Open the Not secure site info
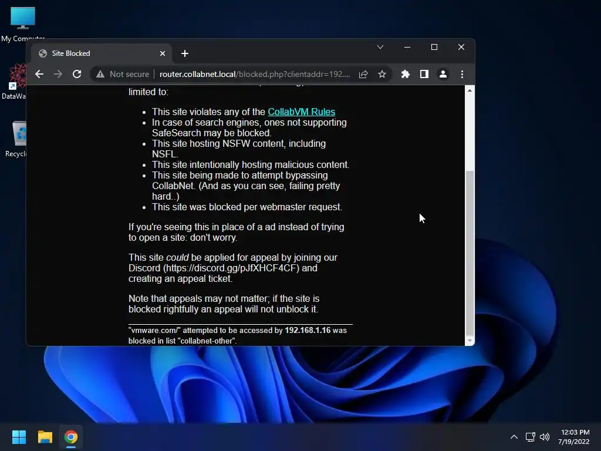Image resolution: width=601 pixels, height=451 pixels. tap(123, 74)
